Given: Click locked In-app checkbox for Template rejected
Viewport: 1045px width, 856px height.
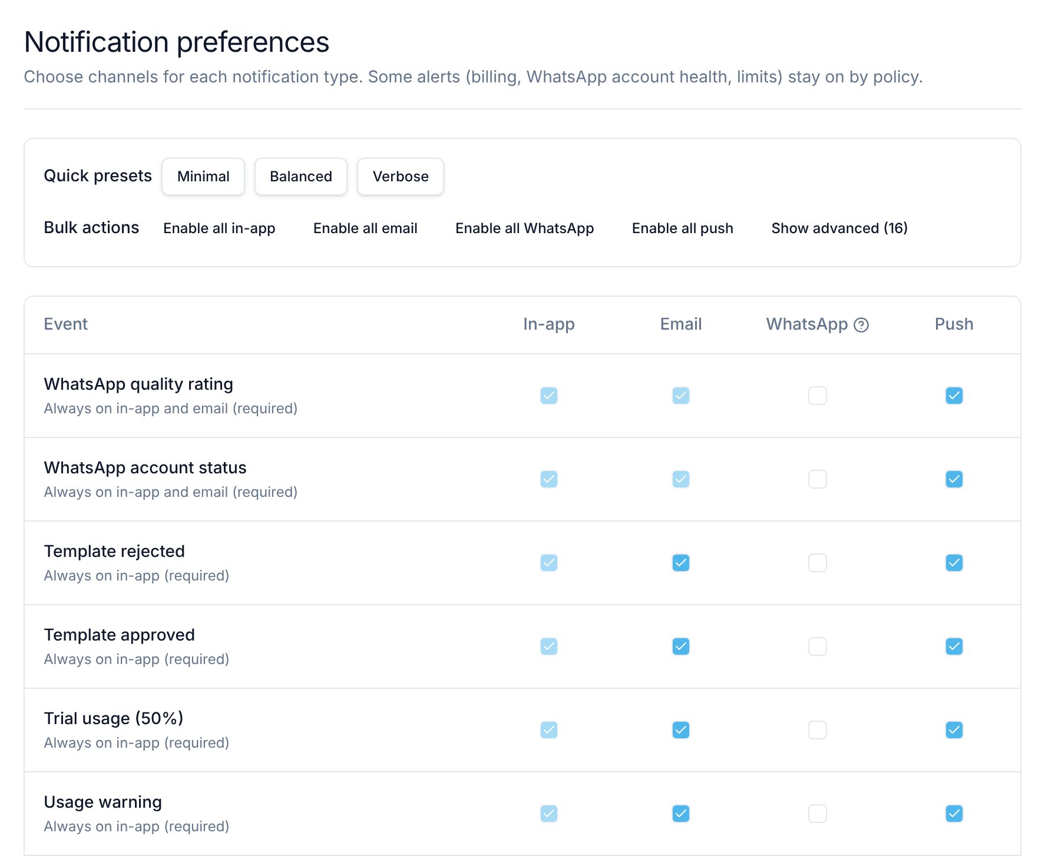Looking at the screenshot, I should (x=549, y=563).
